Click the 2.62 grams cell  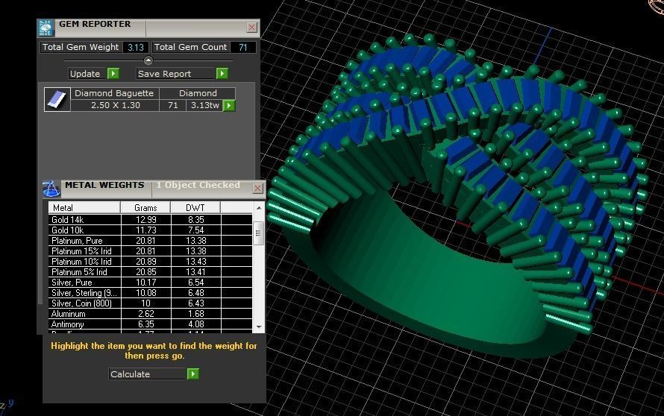coord(146,314)
